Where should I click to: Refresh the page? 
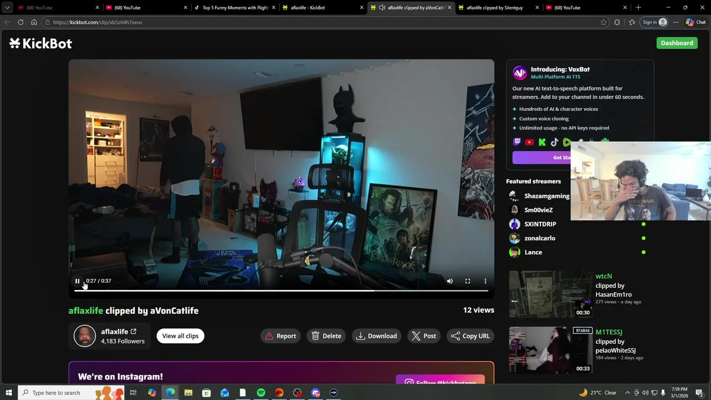pos(21,22)
